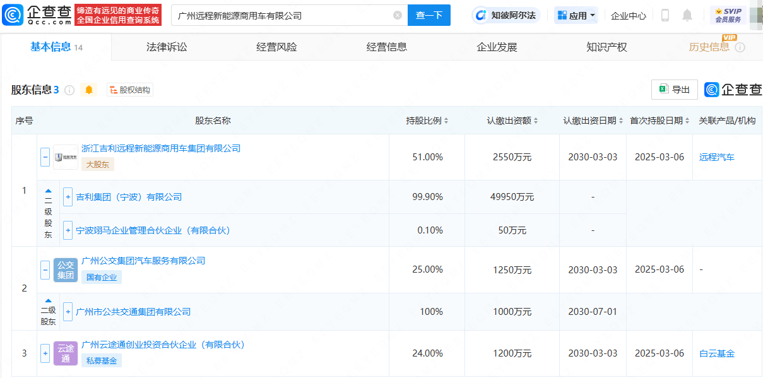Switch to the 经营信息 tab
The image size is (763, 378).
tap(387, 47)
